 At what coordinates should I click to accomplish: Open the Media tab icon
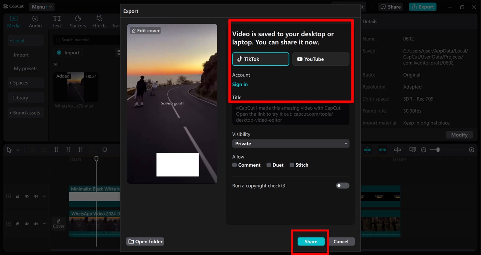tap(14, 18)
